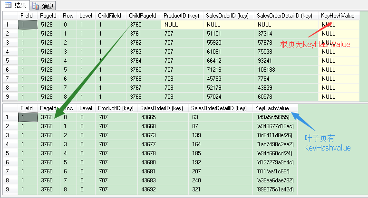Image resolution: width=368 pixels, height=198 pixels.
Task: Click ChildPageId cell 3761
Action: 144,34
